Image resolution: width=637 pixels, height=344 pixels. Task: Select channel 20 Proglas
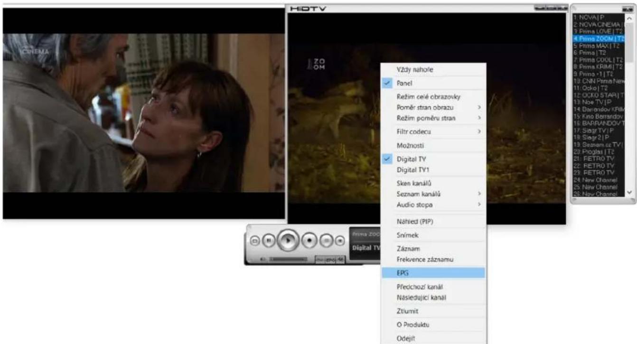pyautogui.click(x=598, y=151)
